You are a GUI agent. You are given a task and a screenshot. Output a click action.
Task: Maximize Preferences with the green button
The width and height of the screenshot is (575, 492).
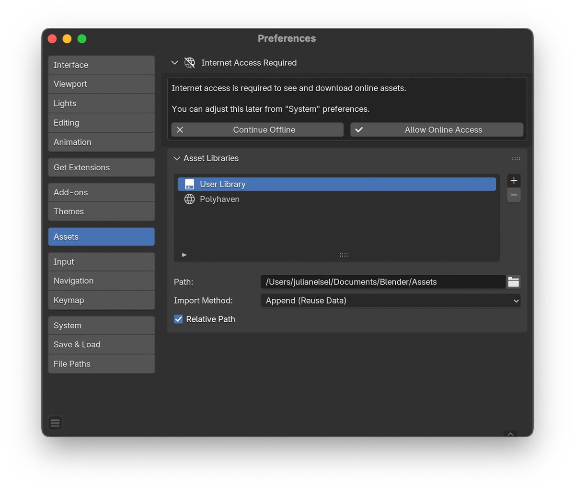[x=82, y=39]
